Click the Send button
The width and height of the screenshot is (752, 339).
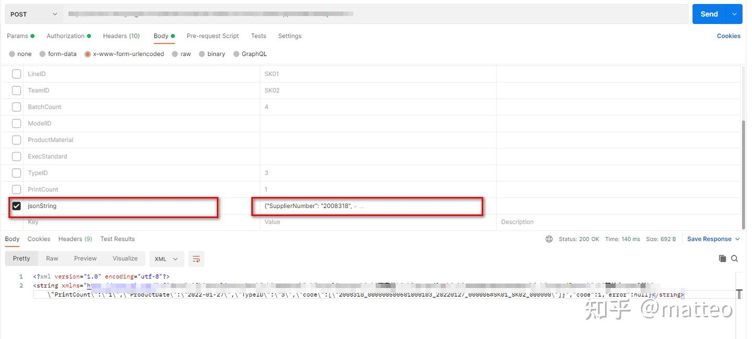709,13
